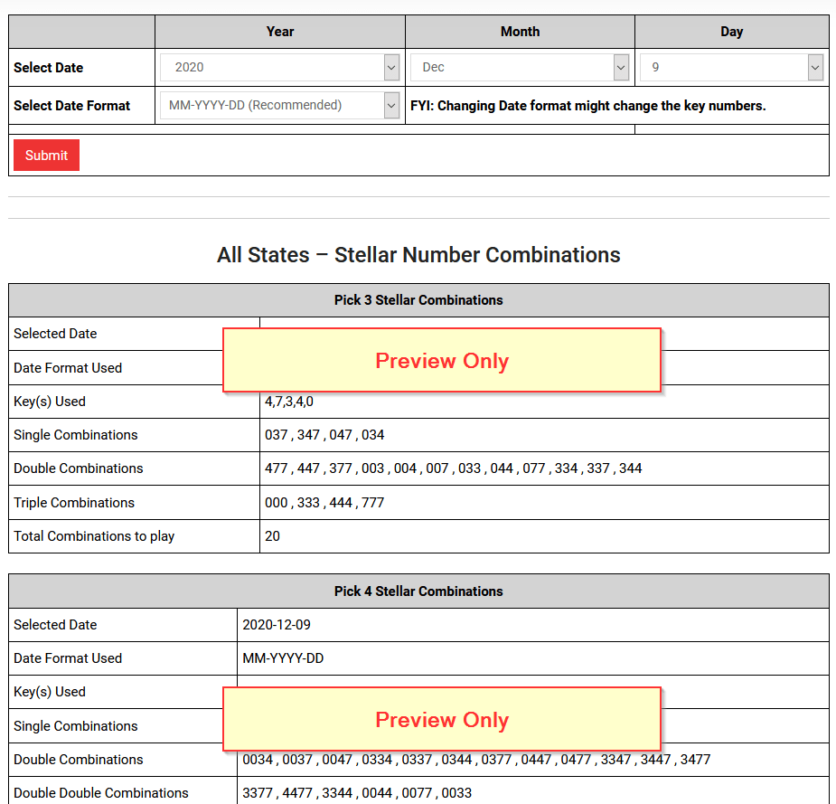This screenshot has height=804, width=836.
Task: Click Pick 4 Date Format Used label
Action: coord(68,658)
